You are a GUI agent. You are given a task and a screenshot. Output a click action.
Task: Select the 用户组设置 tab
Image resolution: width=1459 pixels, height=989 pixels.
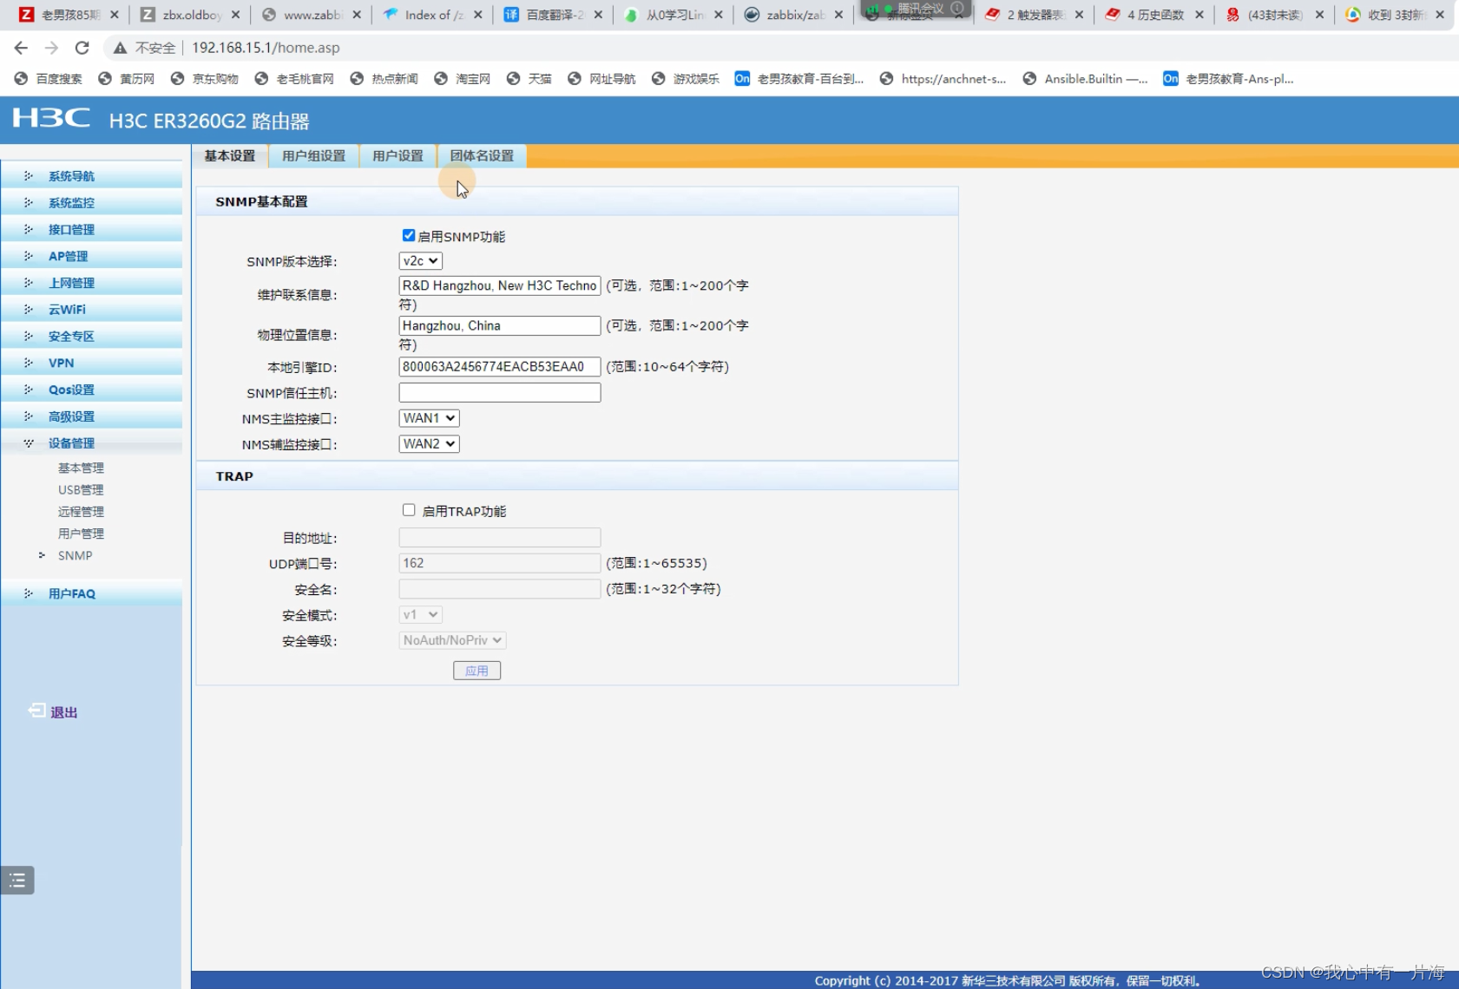[313, 156]
